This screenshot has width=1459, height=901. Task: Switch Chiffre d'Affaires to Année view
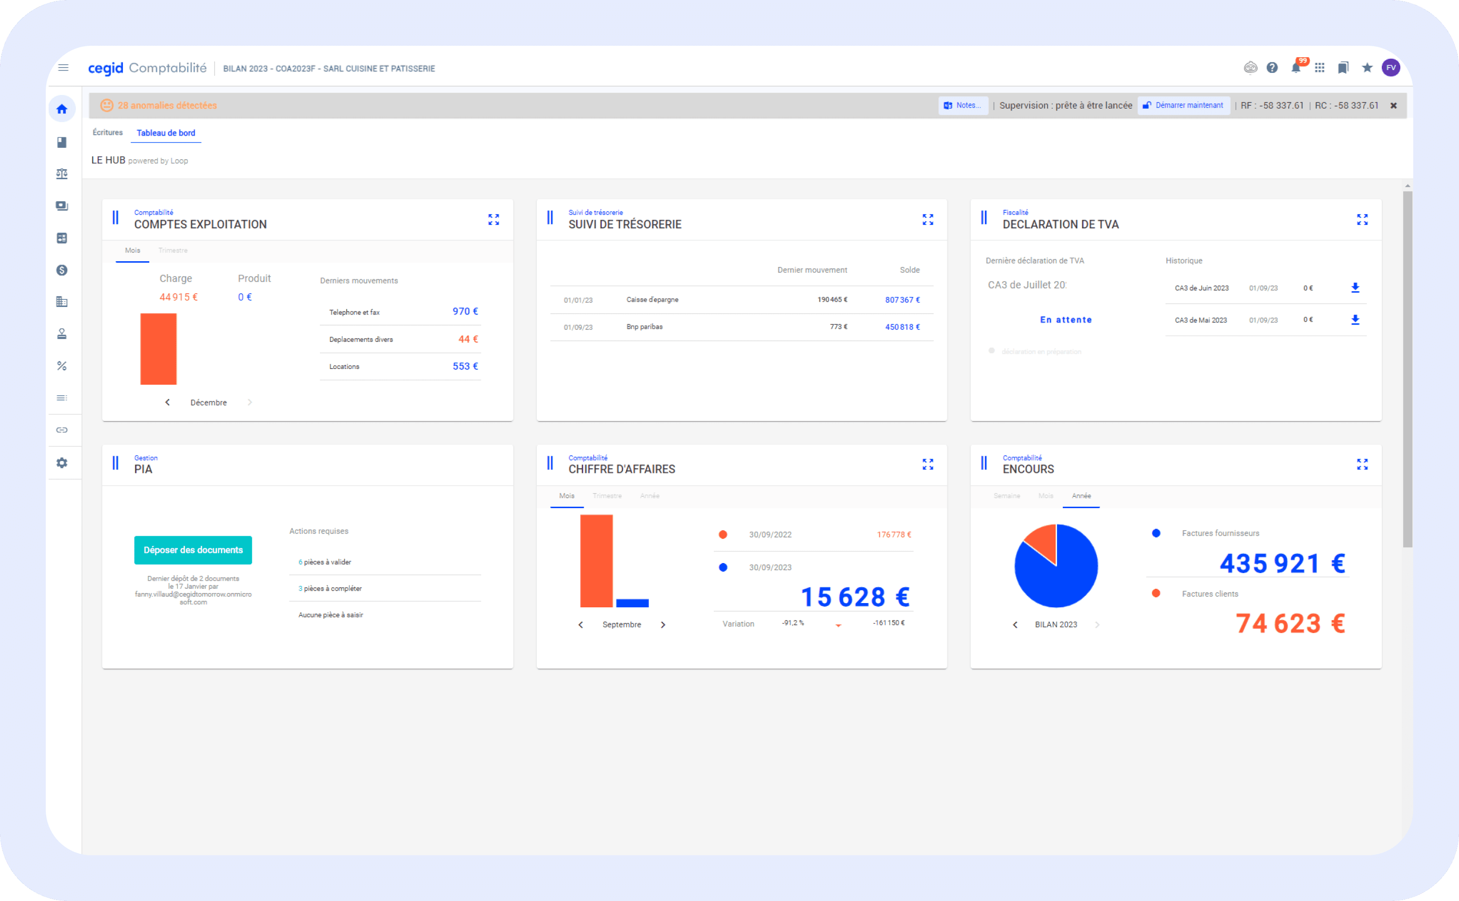649,495
